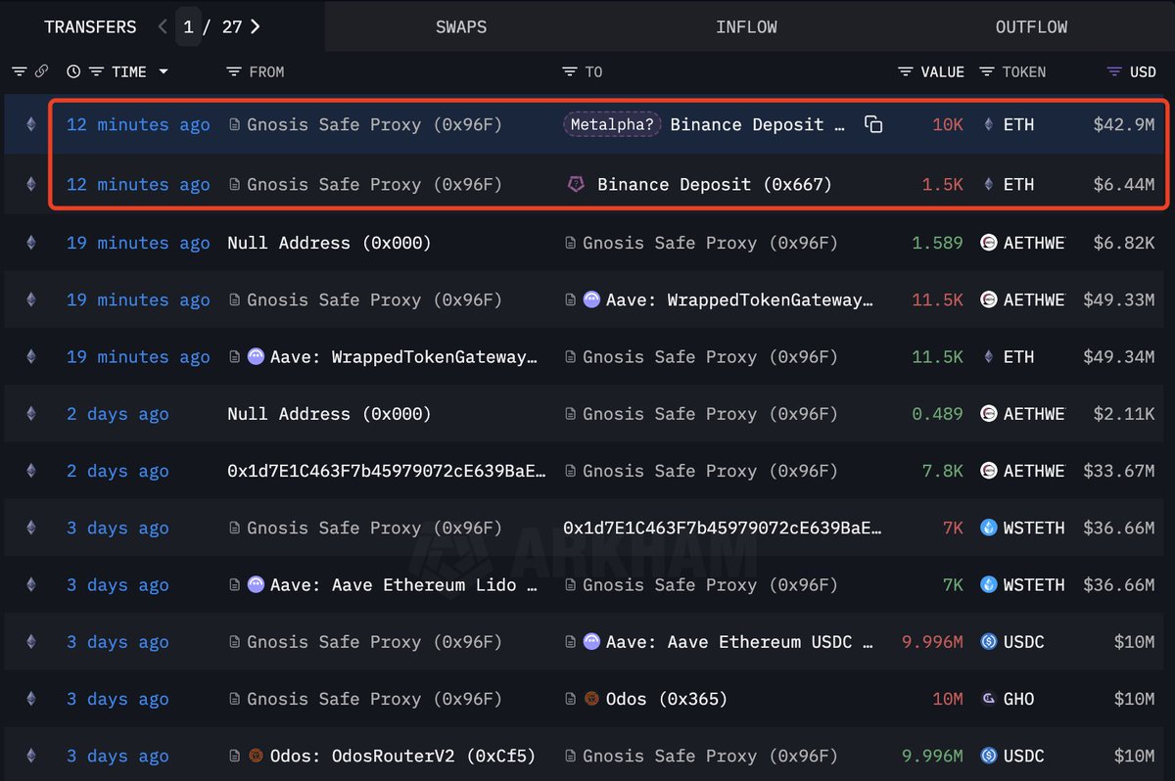
Task: Click USDC icon in 9.996M Aave row
Action: click(x=989, y=642)
